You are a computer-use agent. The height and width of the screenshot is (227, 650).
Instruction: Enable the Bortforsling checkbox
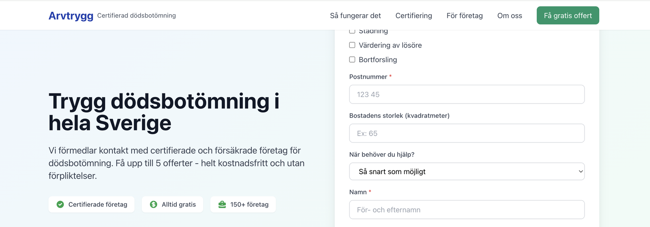pyautogui.click(x=352, y=60)
